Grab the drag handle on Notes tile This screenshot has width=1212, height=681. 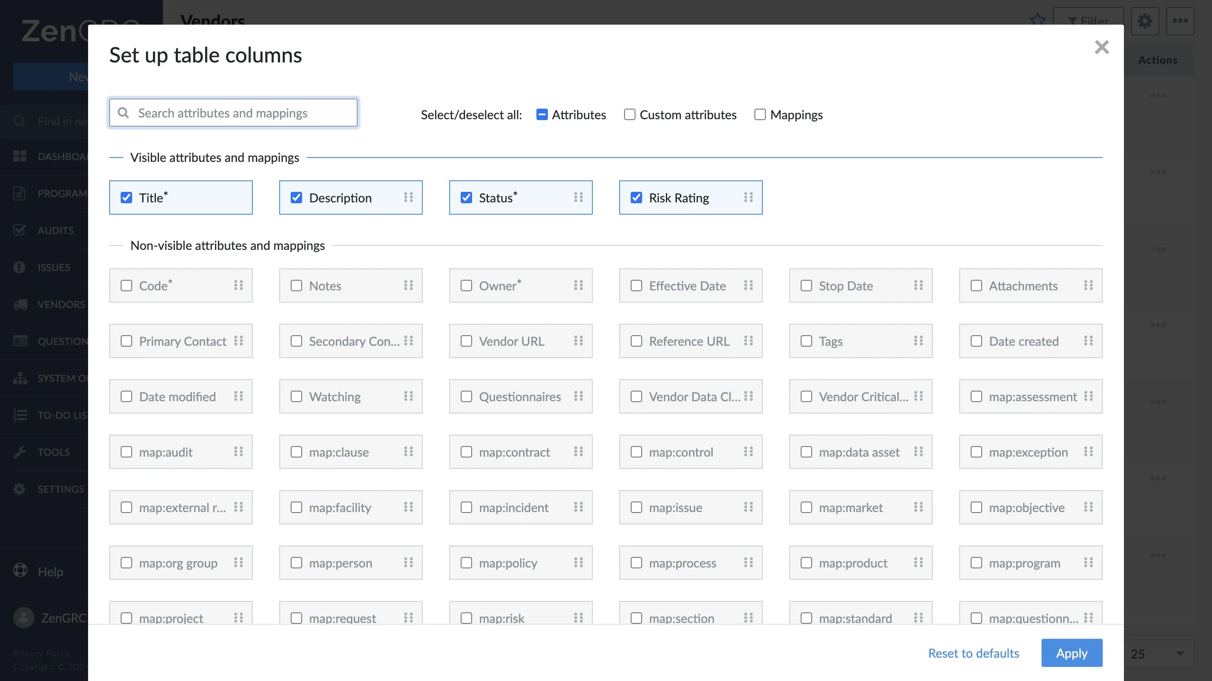point(408,285)
